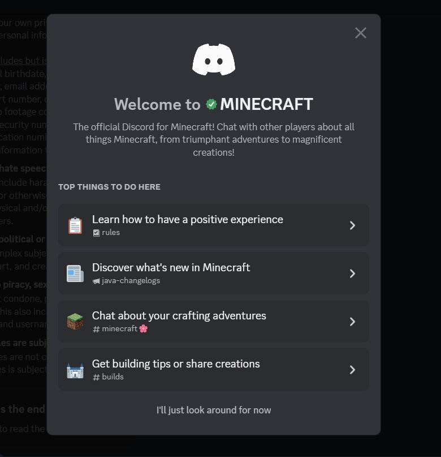Click the minecraft channel label

(x=119, y=329)
